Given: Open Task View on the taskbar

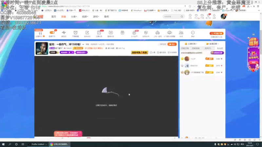Looking at the screenshot, I should click(x=23, y=144).
